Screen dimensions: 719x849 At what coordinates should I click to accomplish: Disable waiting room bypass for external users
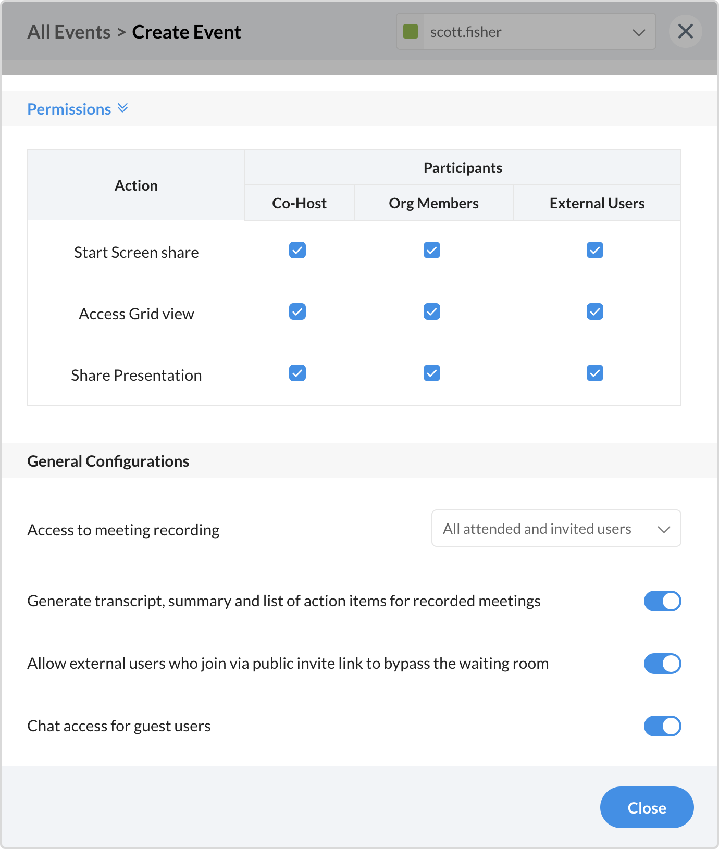click(662, 664)
